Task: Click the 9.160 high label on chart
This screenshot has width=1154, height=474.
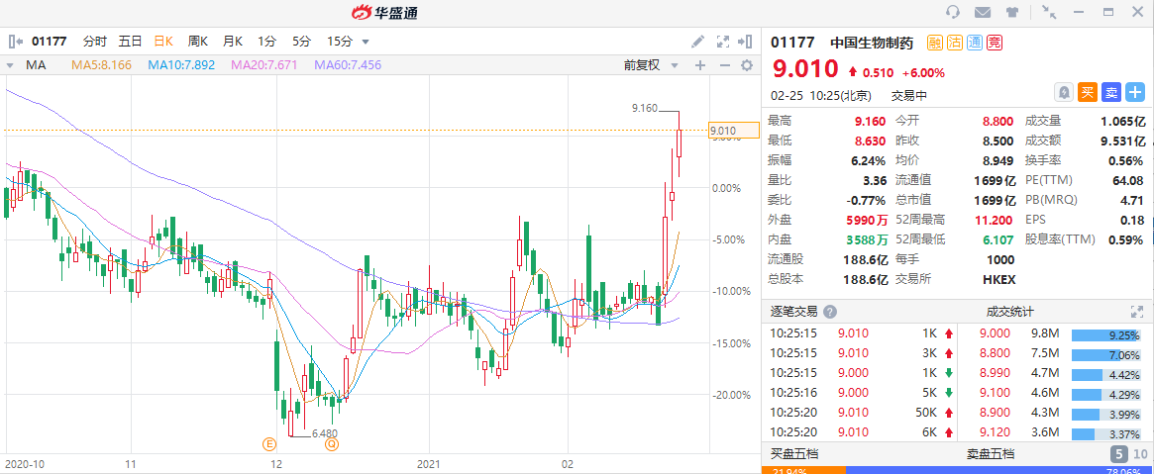Action: pos(644,109)
